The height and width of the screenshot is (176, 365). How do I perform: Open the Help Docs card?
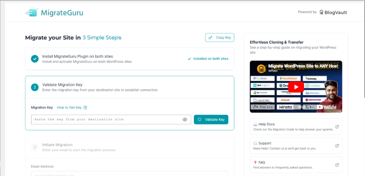296,127
